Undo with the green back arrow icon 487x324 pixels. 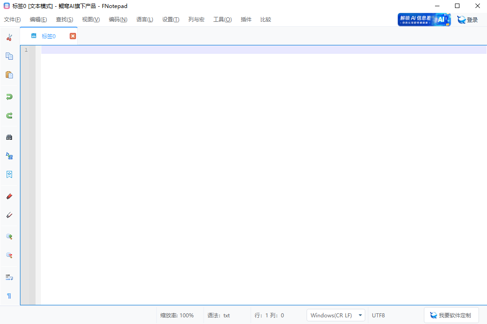[x=9, y=97]
